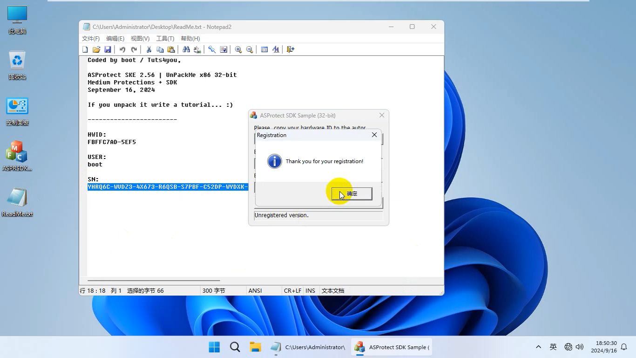Click the Save floppy disk icon
636x358 pixels.
(108, 49)
